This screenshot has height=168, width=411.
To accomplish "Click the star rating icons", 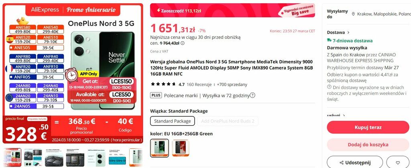I will click(x=163, y=84).
